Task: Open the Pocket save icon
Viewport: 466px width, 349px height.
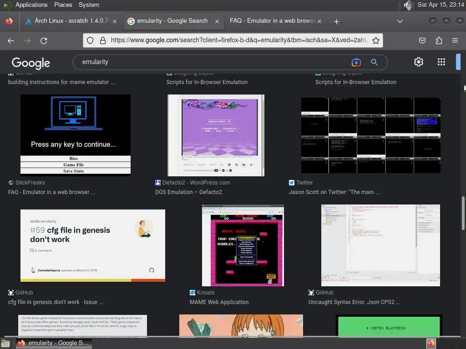Action: click(422, 40)
